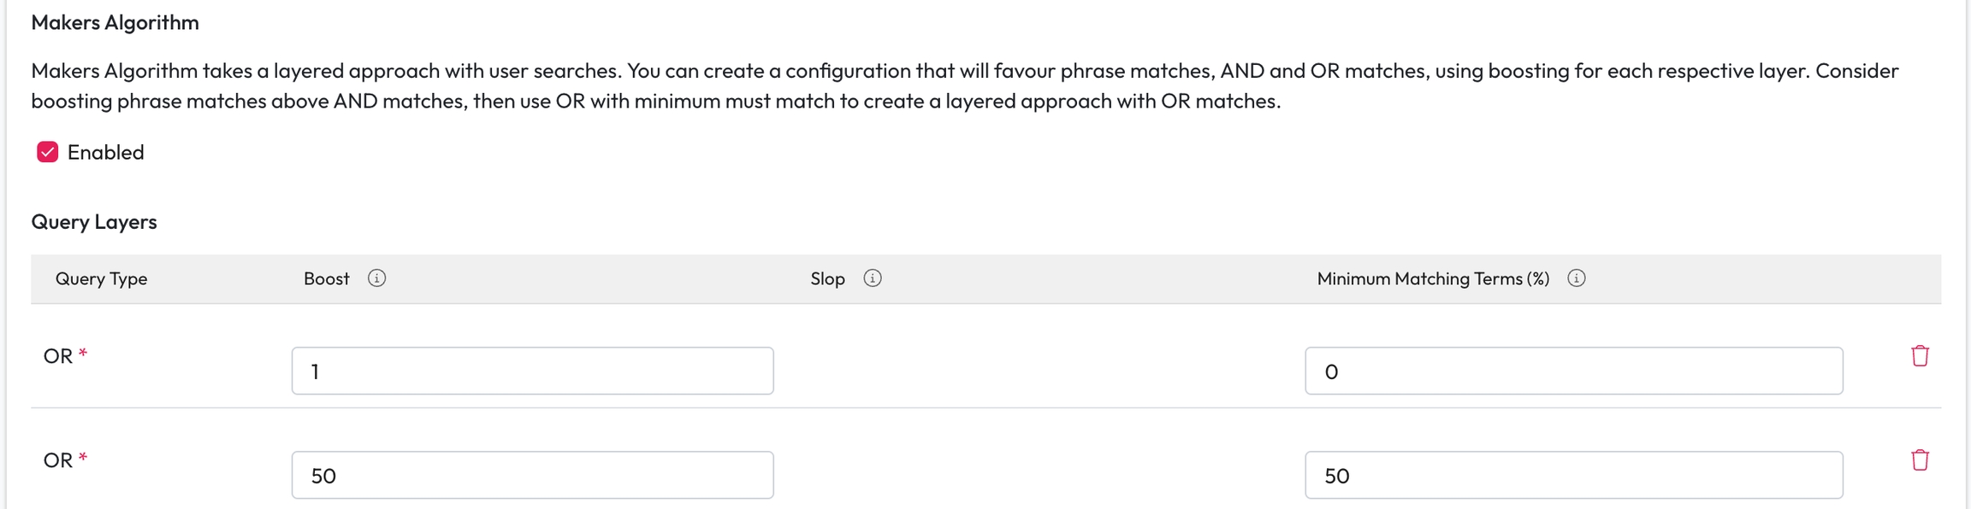This screenshot has width=1971, height=509.
Task: Click the Makers Algorithm heading
Action: (x=115, y=22)
